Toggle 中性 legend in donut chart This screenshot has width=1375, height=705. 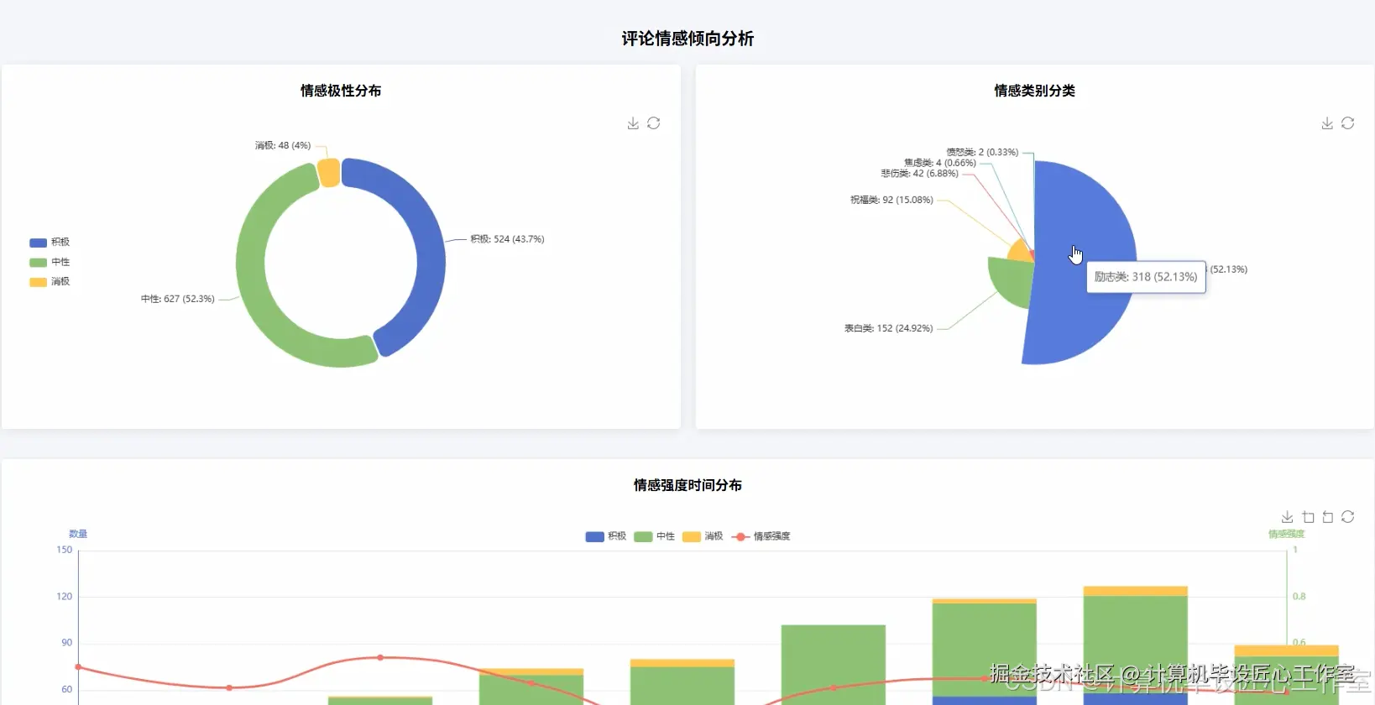[50, 262]
